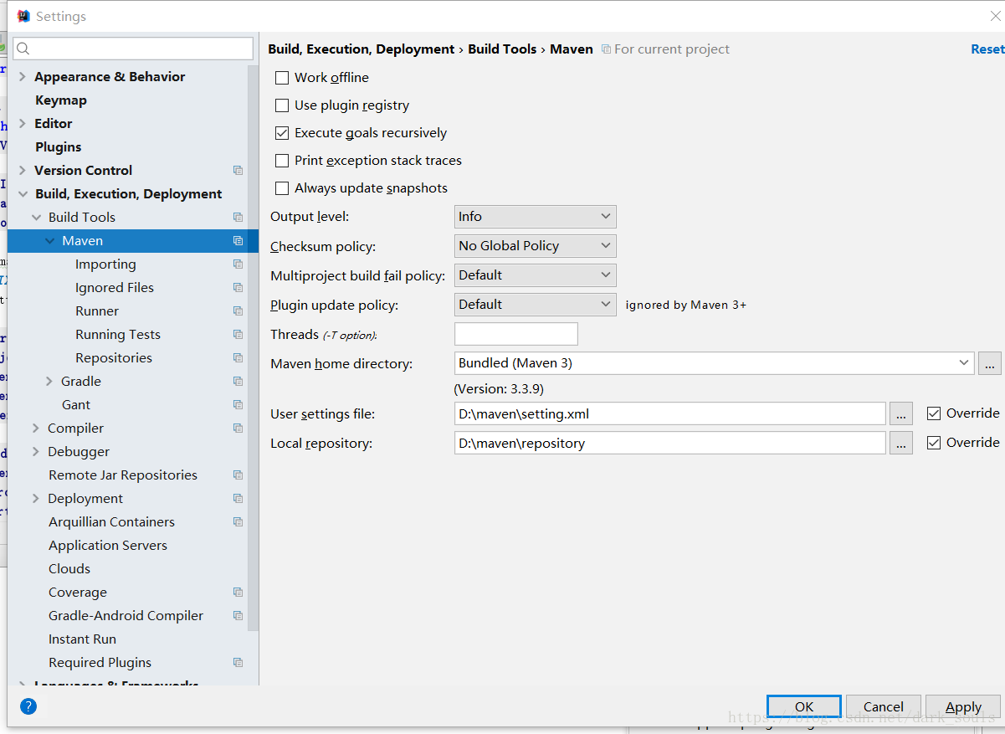Viewport: 1005px width, 734px height.
Task: Click the project-level icon beside Arquillian Containers
Action: tap(238, 521)
